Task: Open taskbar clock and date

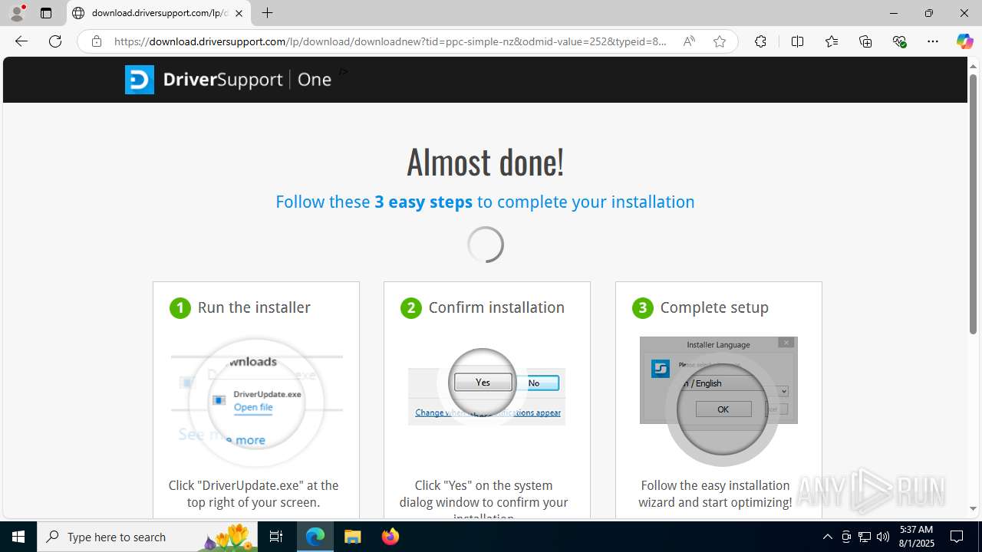Action: click(x=916, y=537)
